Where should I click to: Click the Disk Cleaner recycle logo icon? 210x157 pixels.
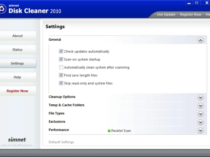2,9
